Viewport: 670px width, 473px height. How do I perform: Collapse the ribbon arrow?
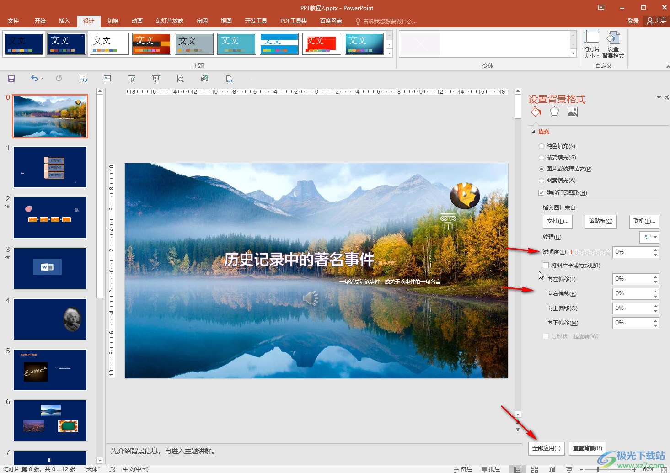pos(668,67)
